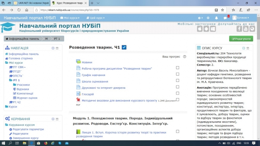This screenshot has height=146, width=260.
Task: Open the Мої курси dropdown menu
Action: coord(70,18)
